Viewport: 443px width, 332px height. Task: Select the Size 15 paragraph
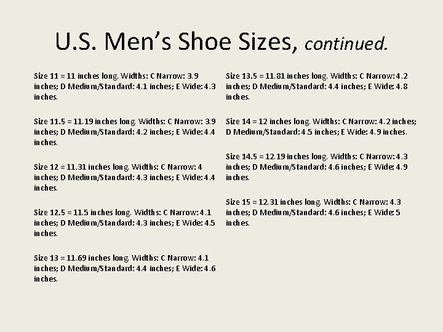(x=313, y=212)
